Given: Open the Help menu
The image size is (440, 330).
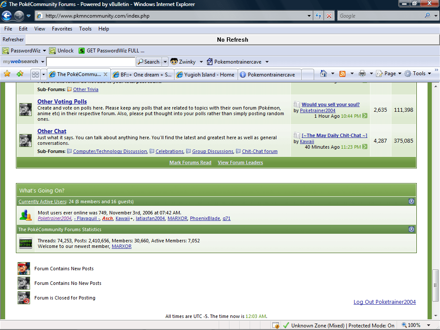Looking at the screenshot, I should (104, 29).
